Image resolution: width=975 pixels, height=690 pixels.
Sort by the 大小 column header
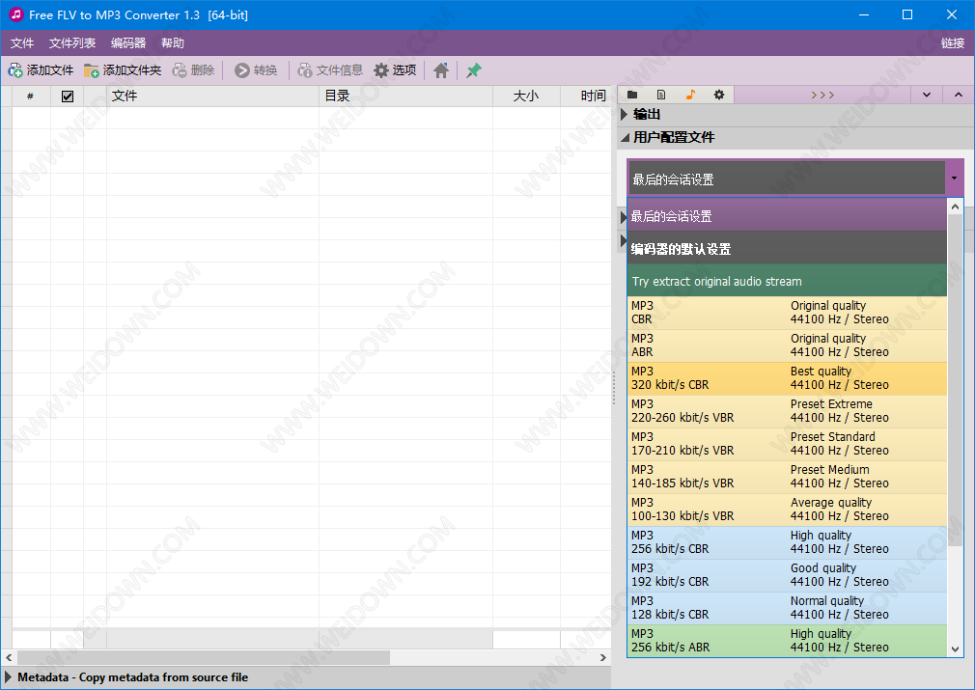click(x=527, y=97)
